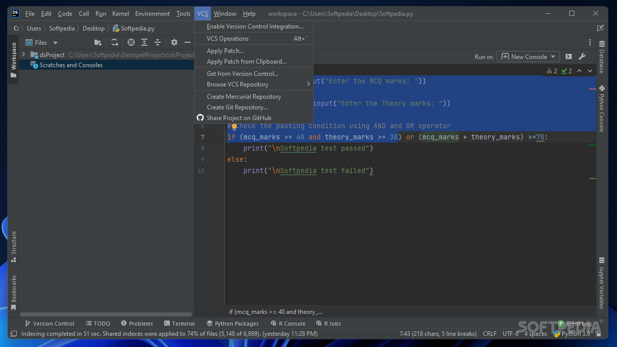The width and height of the screenshot is (617, 347).
Task: Open the File menu
Action: coord(30,14)
